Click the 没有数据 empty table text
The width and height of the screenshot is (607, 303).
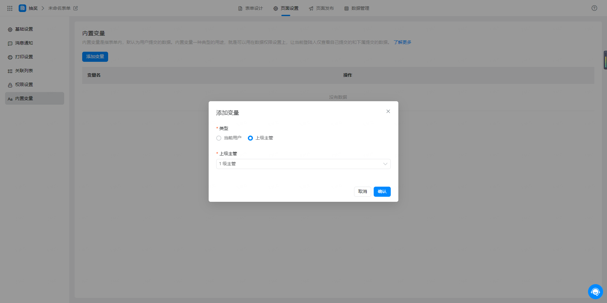pos(338,97)
